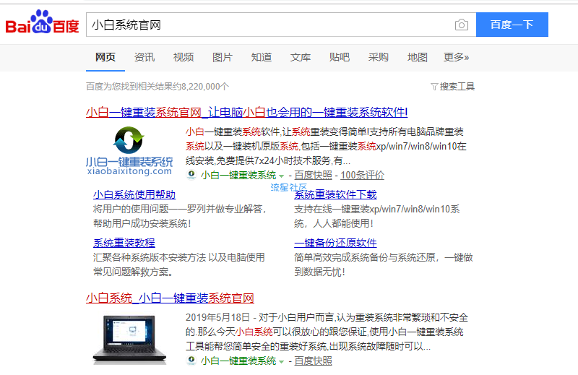The height and width of the screenshot is (375, 578).
Task: Click the laptop thumbnail in second result
Action: coord(129,339)
